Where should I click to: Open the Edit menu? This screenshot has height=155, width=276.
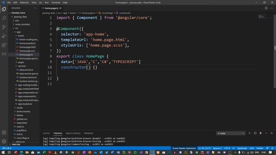[15, 3]
